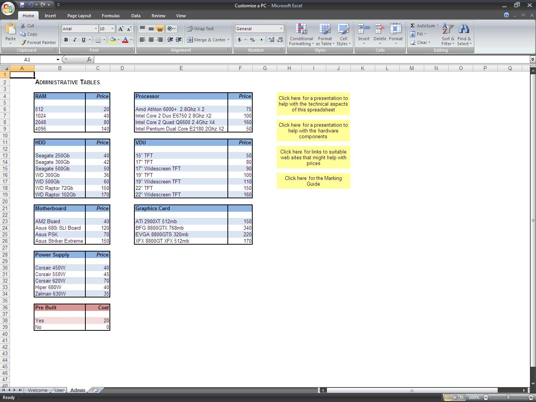Open the Conditional Formatting menu

point(301,34)
